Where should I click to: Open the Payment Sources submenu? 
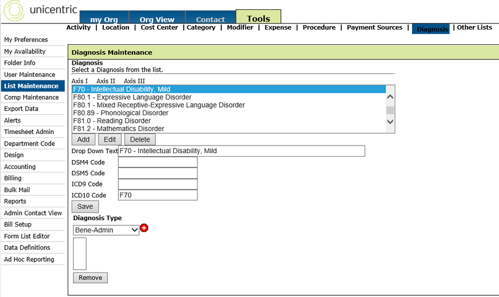pos(375,27)
